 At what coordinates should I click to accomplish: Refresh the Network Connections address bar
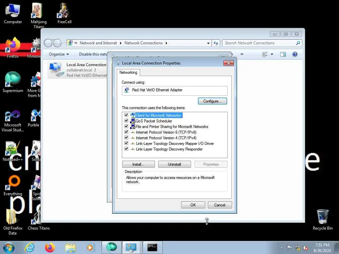tap(216, 43)
